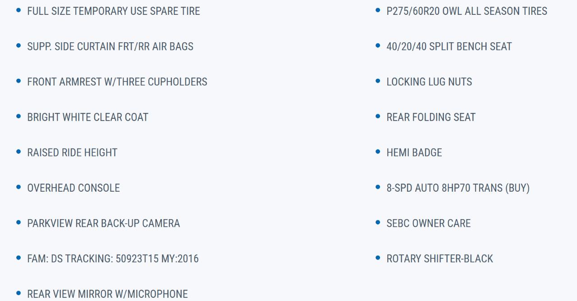Select the Rear Folding Seat entry
This screenshot has width=577, height=301.
431,117
